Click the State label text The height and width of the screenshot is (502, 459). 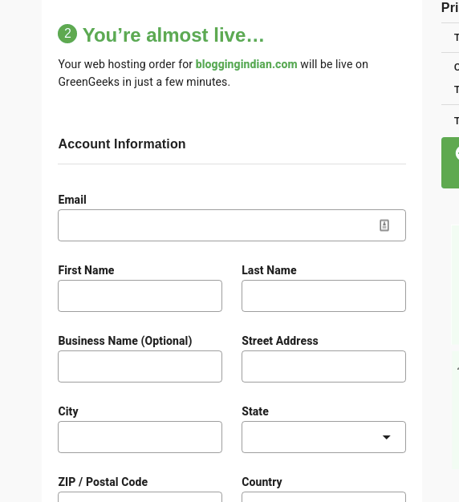(x=255, y=411)
